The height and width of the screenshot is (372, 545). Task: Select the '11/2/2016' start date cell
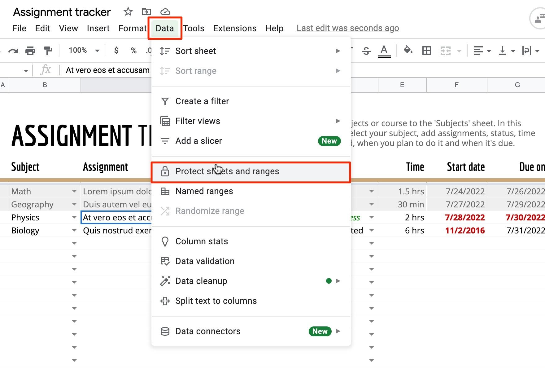[456, 230]
